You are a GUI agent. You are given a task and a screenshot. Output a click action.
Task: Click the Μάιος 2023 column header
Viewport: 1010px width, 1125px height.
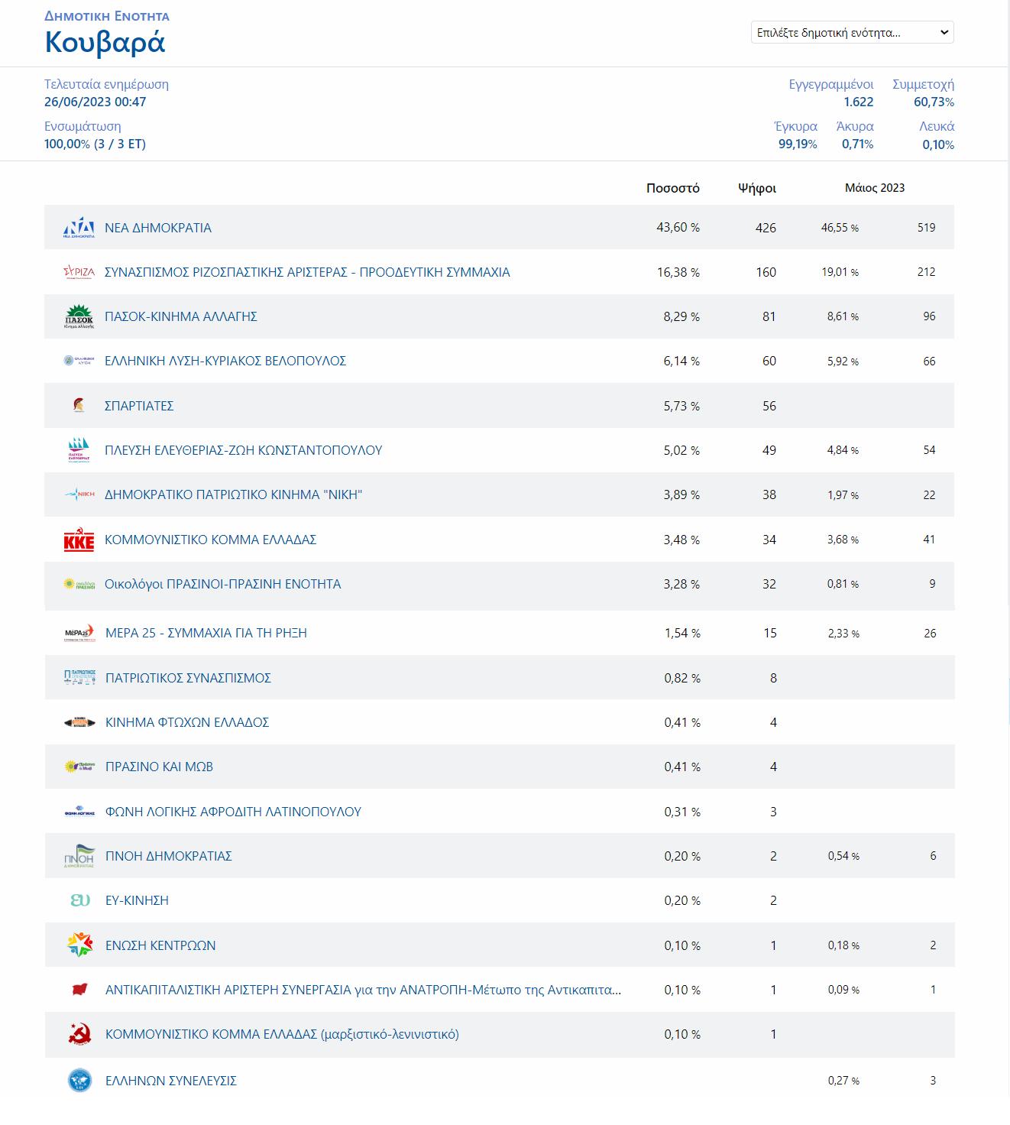tap(875, 188)
